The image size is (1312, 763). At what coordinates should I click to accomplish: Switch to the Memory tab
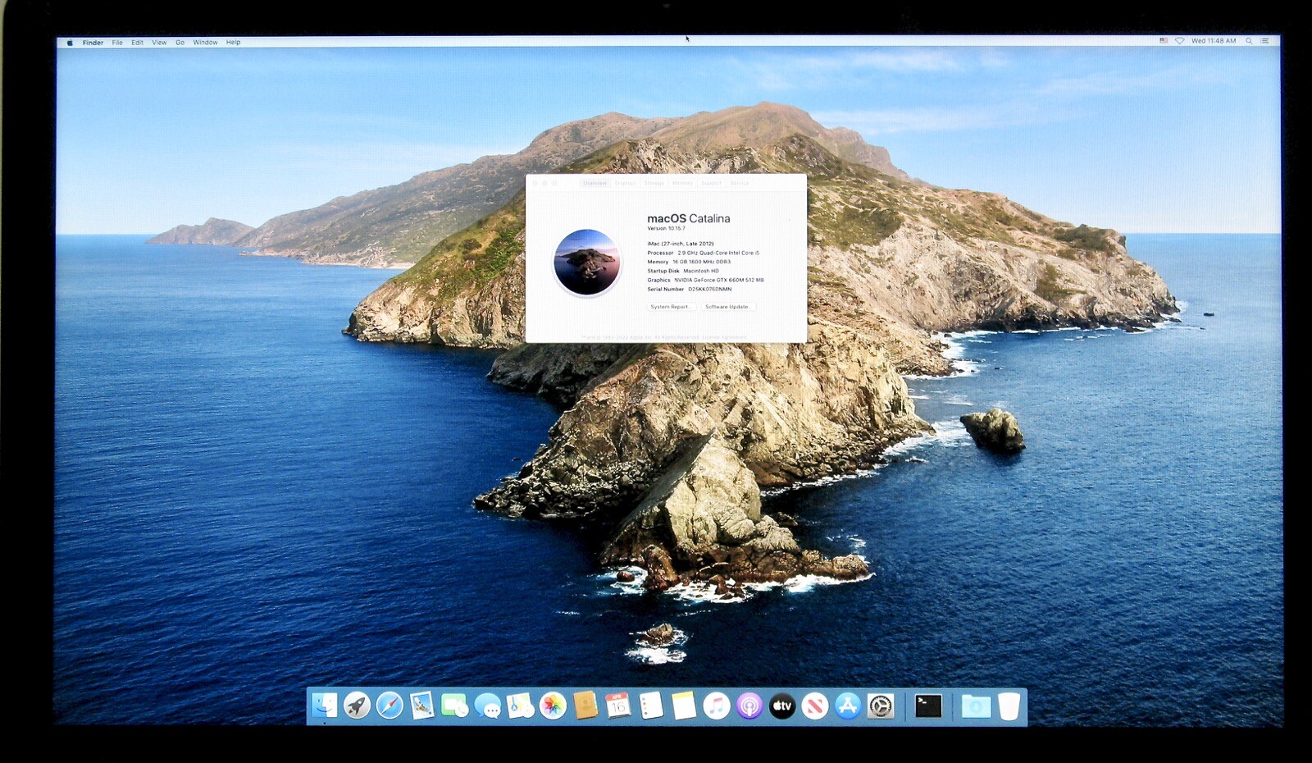coord(682,183)
